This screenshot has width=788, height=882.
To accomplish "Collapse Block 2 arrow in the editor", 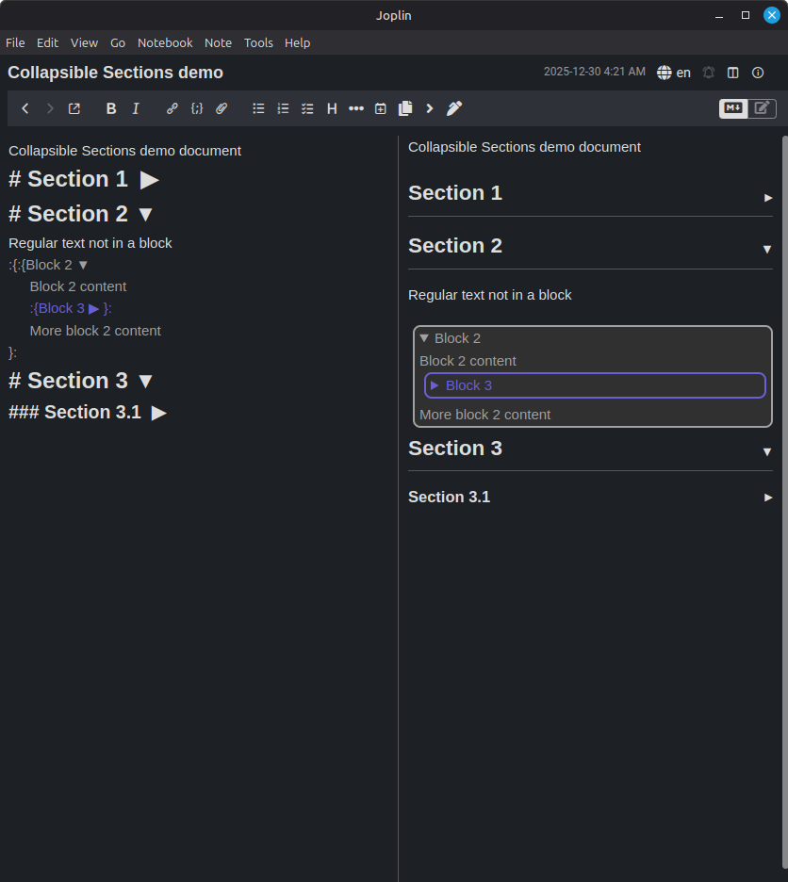I will pyautogui.click(x=83, y=265).
